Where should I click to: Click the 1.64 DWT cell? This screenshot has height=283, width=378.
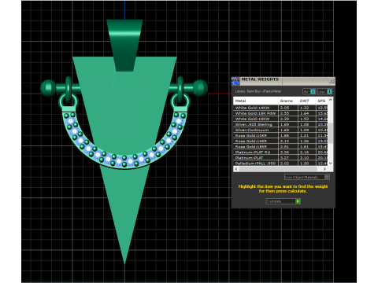pos(306,113)
